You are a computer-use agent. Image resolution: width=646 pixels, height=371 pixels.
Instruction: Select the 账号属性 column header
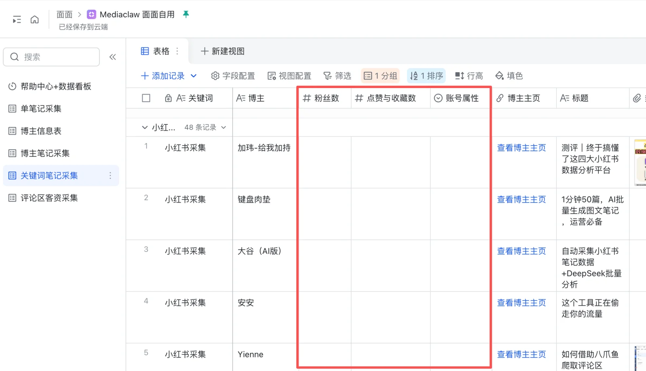coord(461,98)
